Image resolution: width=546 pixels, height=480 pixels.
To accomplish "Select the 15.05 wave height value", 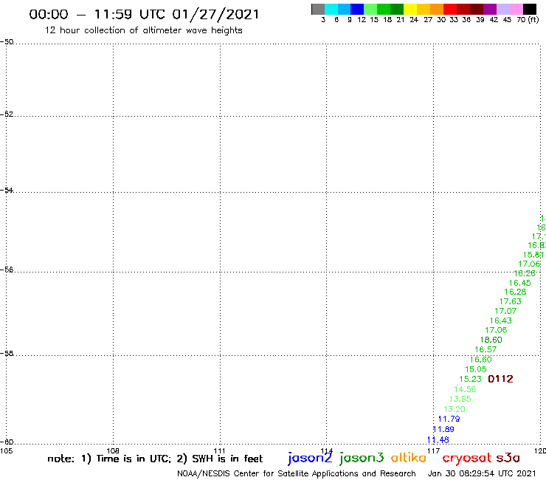I will (x=476, y=369).
